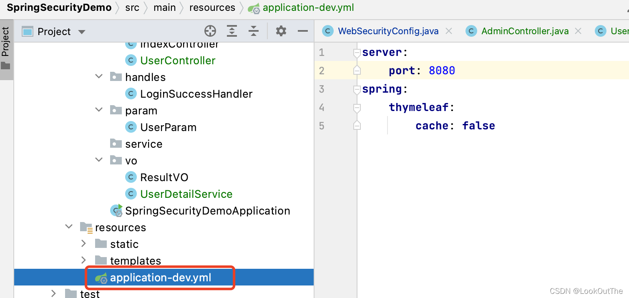Expand the static folder
This screenshot has width=629, height=298.
(x=84, y=244)
